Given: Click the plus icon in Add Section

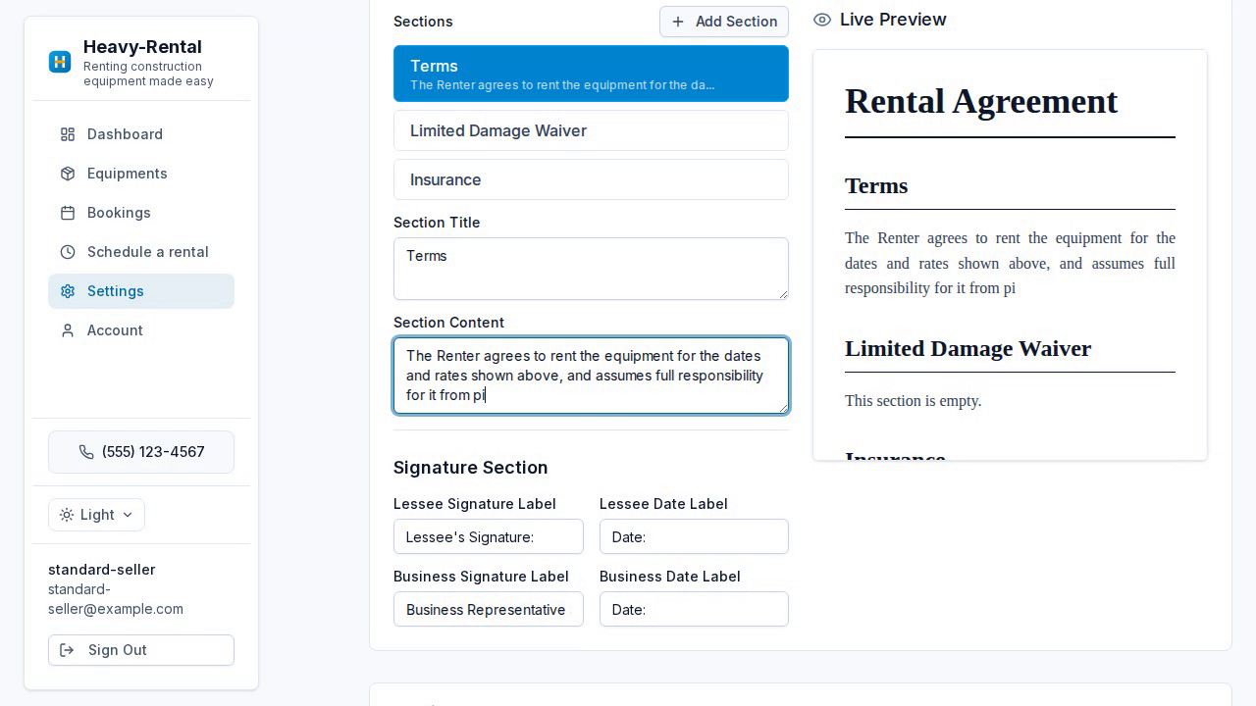Looking at the screenshot, I should pos(678,22).
